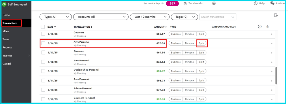Check the Design Shop Personal row checkbox
The height and width of the screenshot is (104, 288).
point(43,71)
